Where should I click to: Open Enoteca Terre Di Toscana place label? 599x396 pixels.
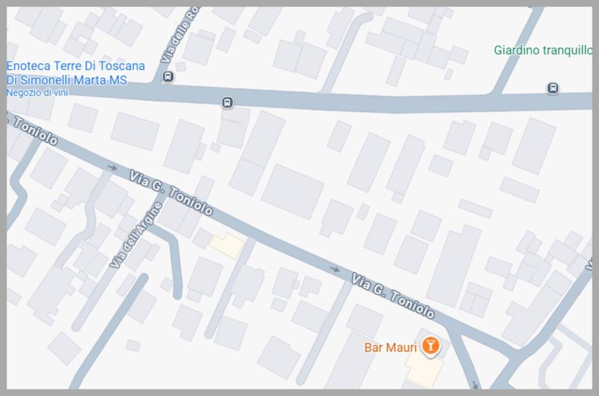pyautogui.click(x=75, y=73)
